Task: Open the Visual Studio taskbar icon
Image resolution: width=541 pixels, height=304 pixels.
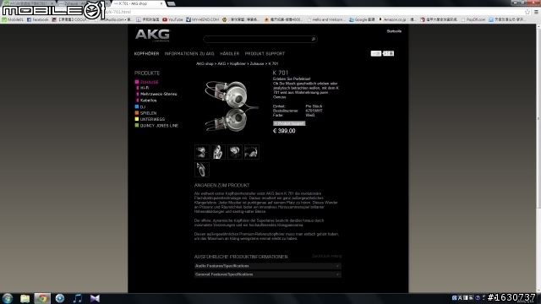Action: [x=95, y=298]
